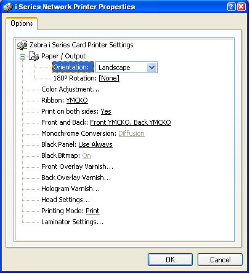Open Hologram Varnish settings
The height and width of the screenshot is (274, 250).
71,189
